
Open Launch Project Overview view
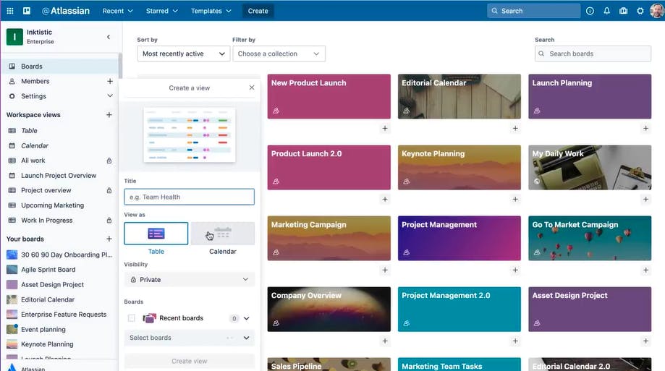[59, 176]
